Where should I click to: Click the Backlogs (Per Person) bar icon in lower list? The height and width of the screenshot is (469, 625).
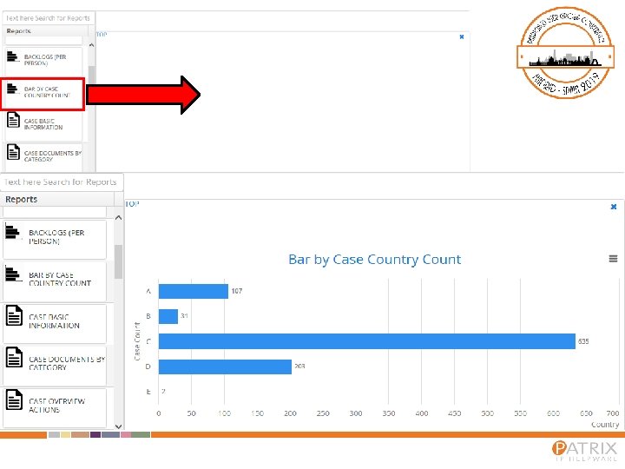coord(13,231)
